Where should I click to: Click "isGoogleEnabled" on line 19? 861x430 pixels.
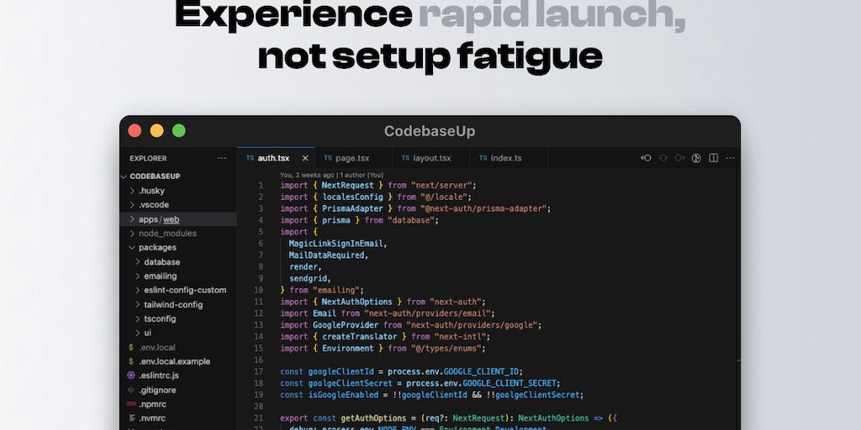343,395
